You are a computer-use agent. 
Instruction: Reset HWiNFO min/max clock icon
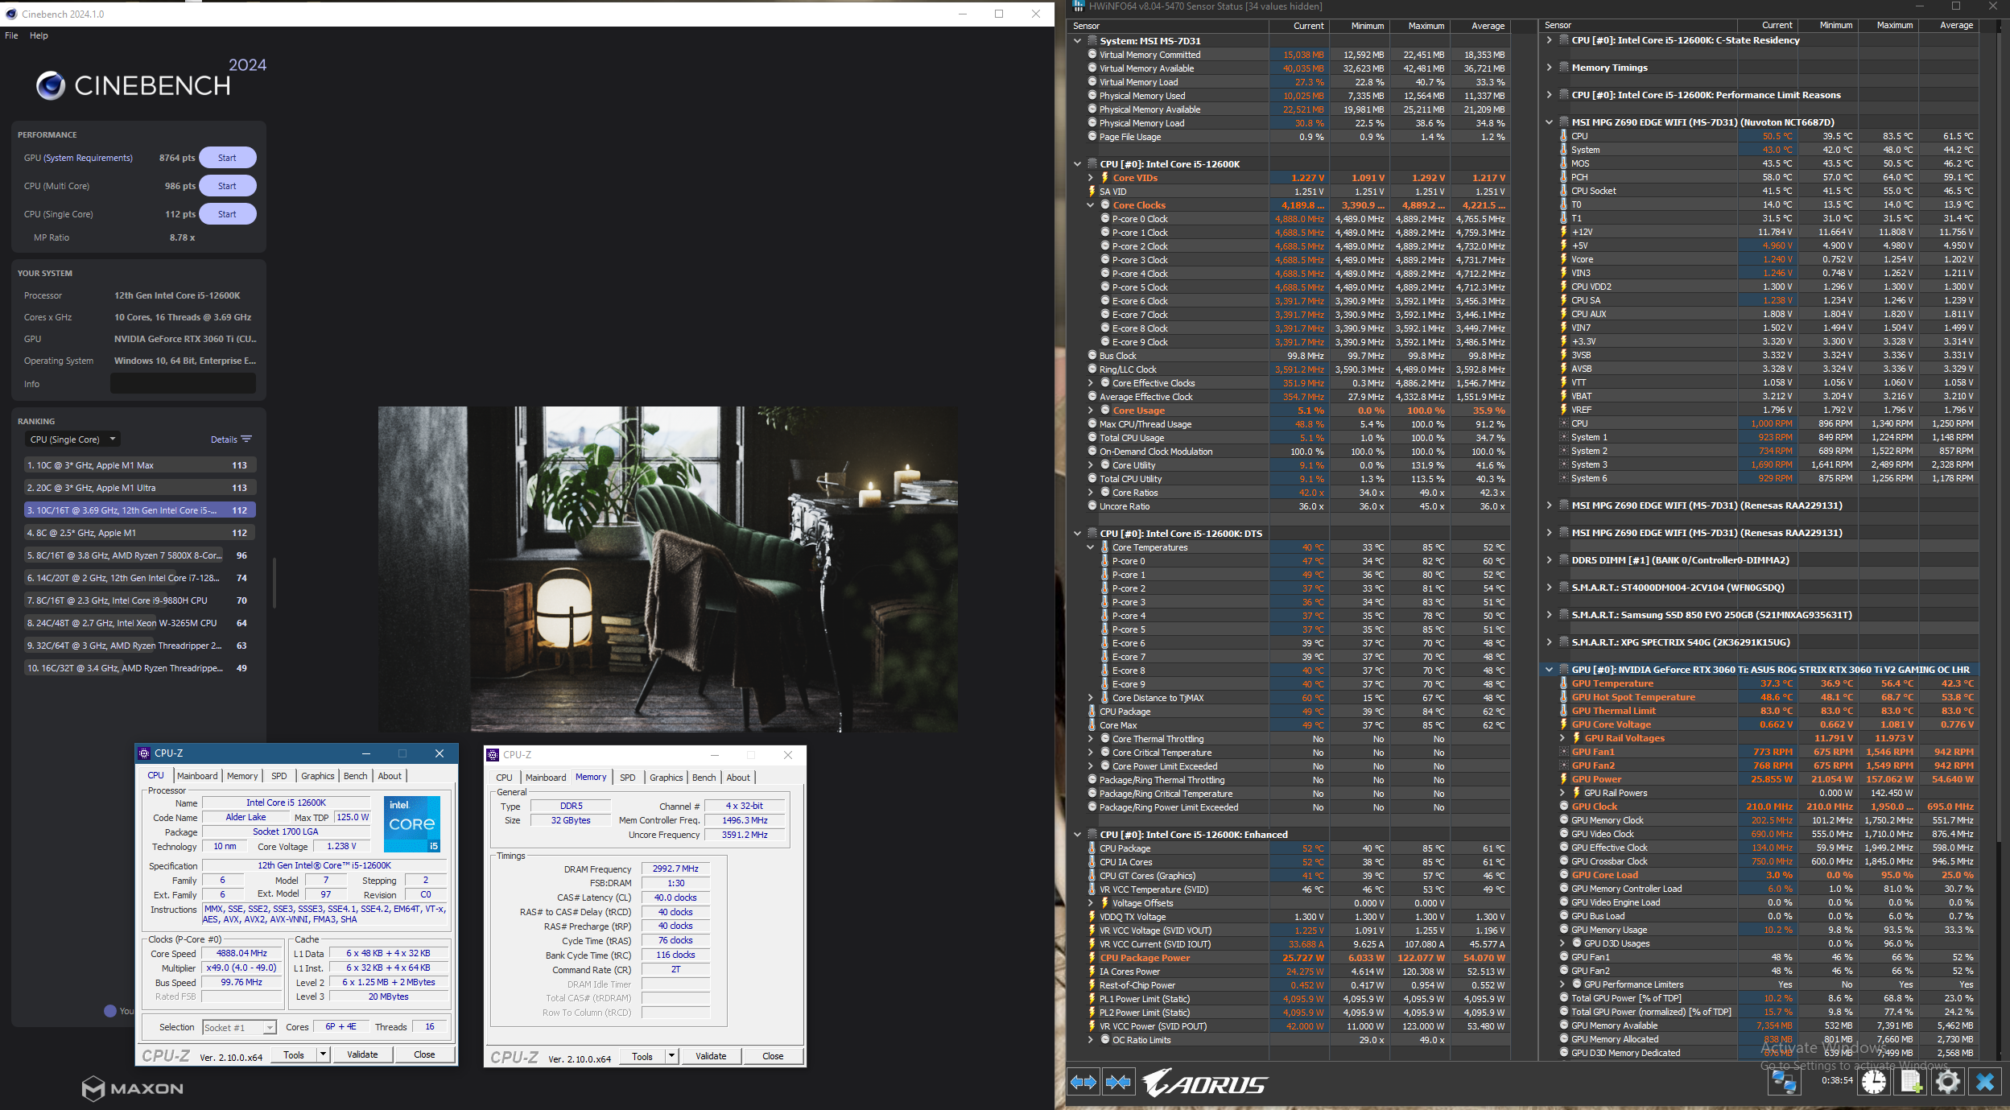click(1873, 1083)
